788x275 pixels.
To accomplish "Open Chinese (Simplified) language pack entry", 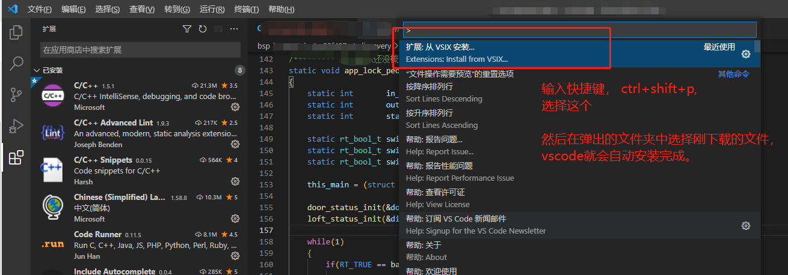I will pyautogui.click(x=139, y=208).
